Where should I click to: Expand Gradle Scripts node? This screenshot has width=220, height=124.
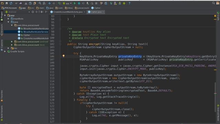click(x=5, y=51)
